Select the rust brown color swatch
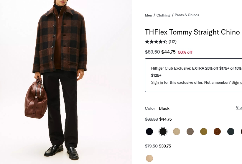Screen dimensions: 242x164 point(217,132)
